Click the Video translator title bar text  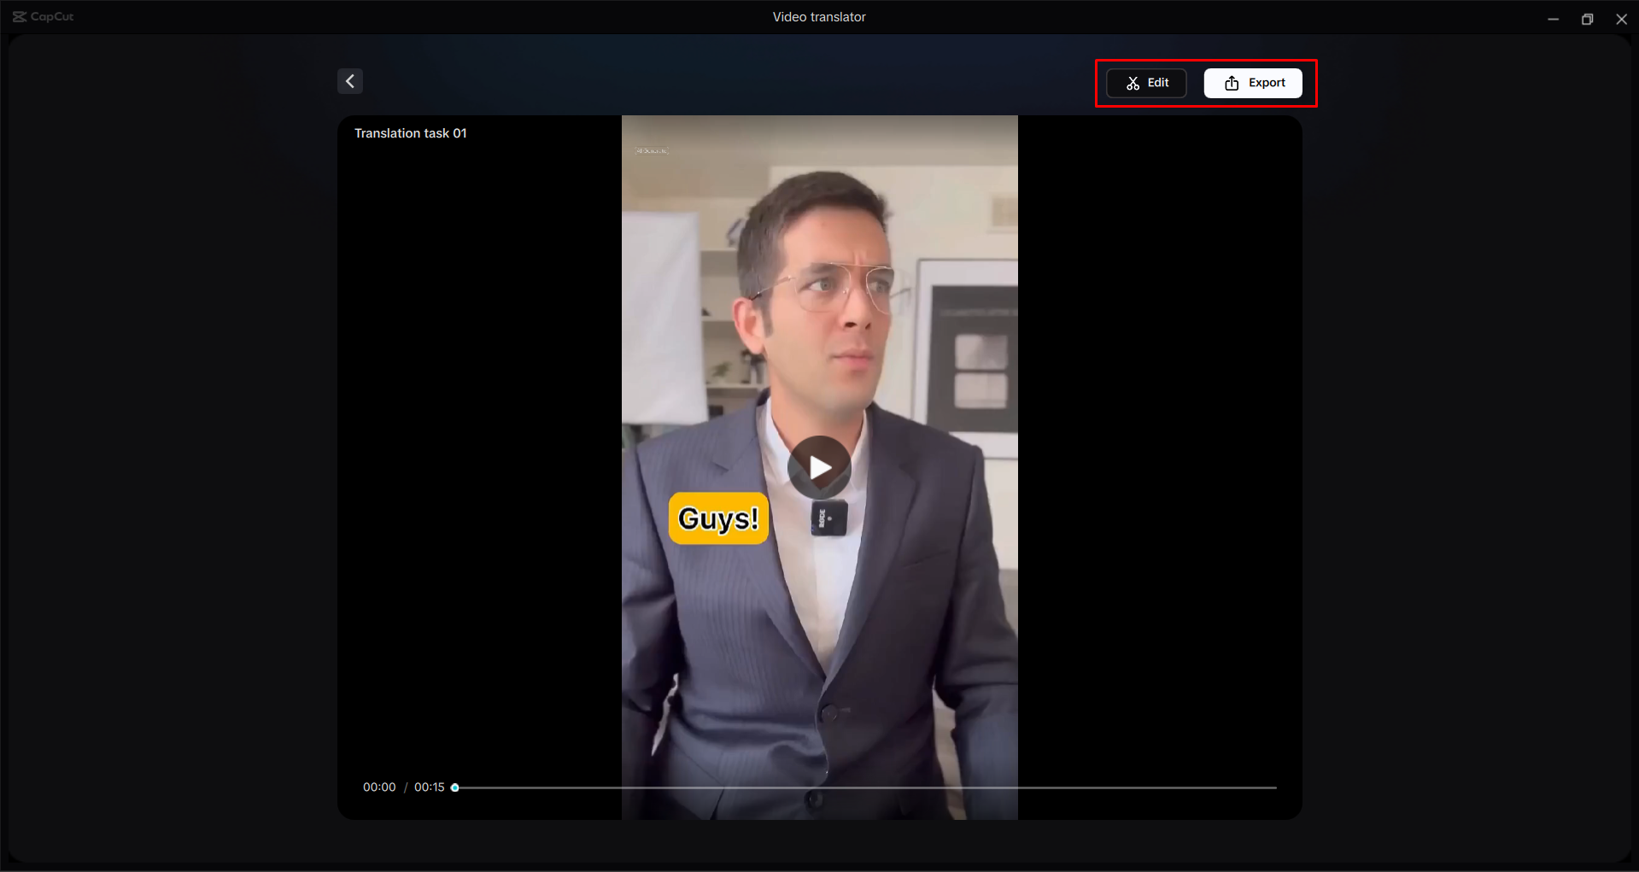click(x=818, y=16)
